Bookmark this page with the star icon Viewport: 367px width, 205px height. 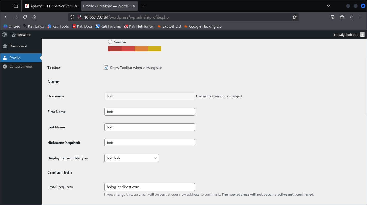(294, 17)
